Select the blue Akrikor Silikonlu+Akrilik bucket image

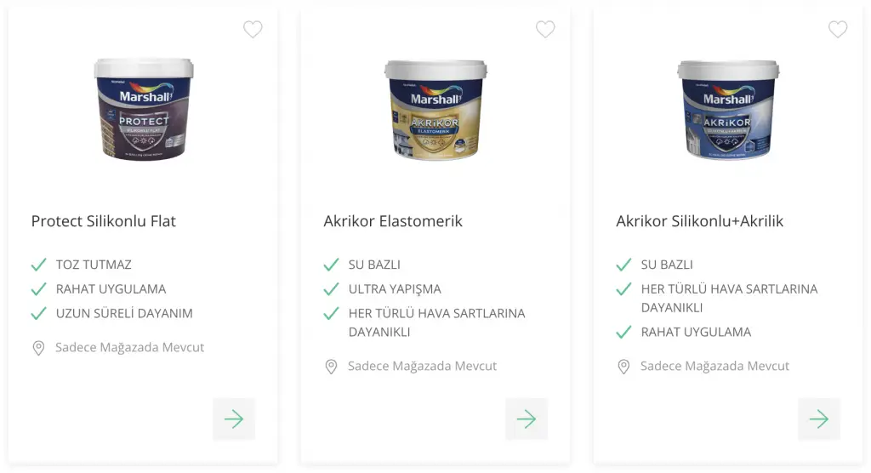[728, 110]
